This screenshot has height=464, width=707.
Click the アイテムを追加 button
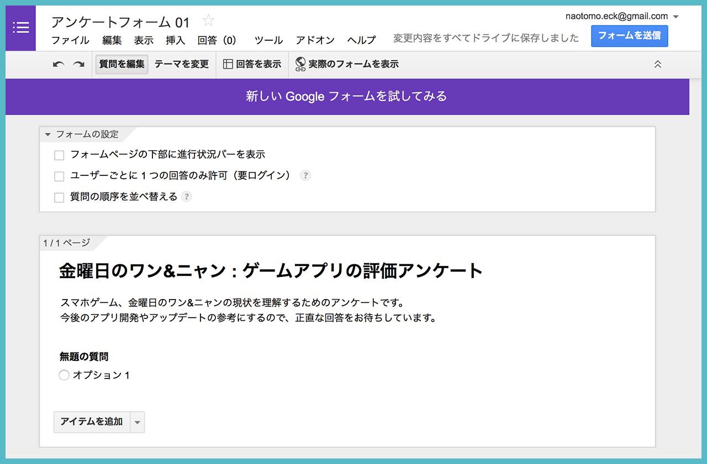pyautogui.click(x=92, y=422)
